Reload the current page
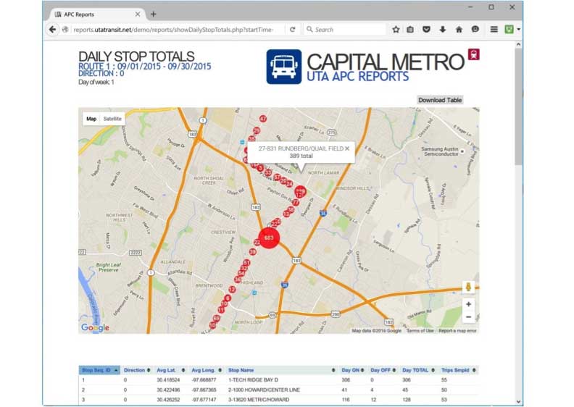The image size is (574, 407). tap(292, 30)
